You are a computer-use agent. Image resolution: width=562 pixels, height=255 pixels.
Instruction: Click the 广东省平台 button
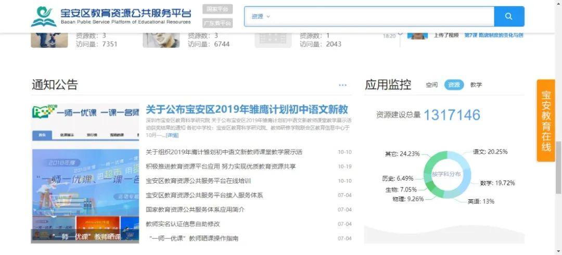pyautogui.click(x=218, y=23)
